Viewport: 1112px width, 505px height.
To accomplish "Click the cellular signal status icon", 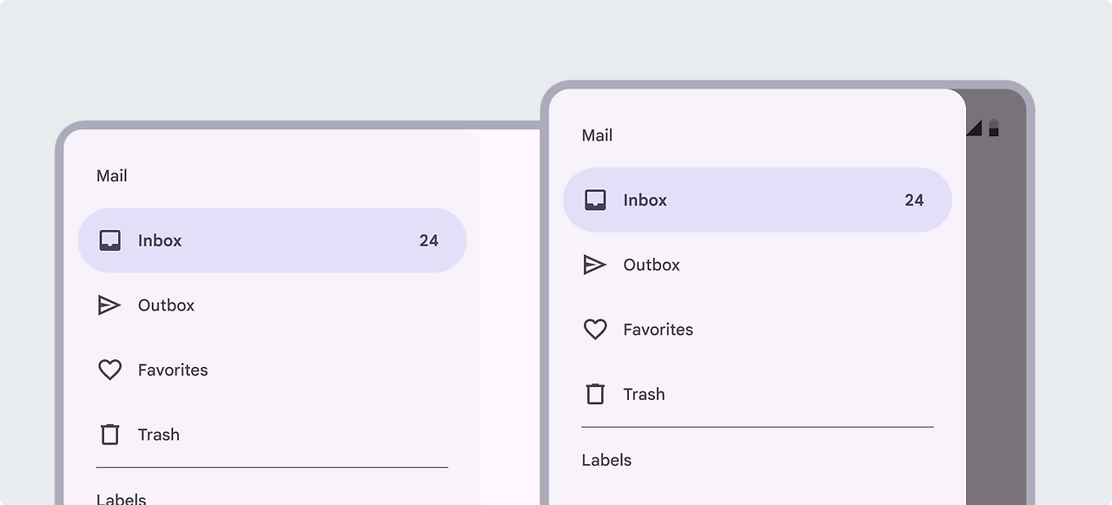I will pos(974,128).
